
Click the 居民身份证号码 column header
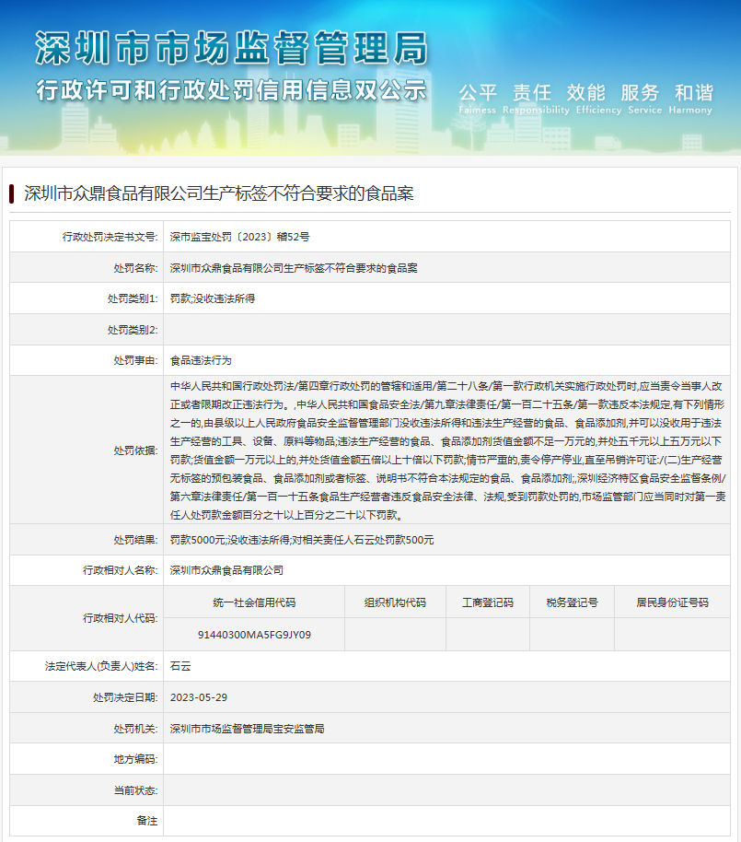672,602
